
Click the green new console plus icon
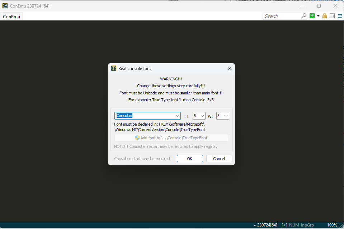(x=312, y=16)
